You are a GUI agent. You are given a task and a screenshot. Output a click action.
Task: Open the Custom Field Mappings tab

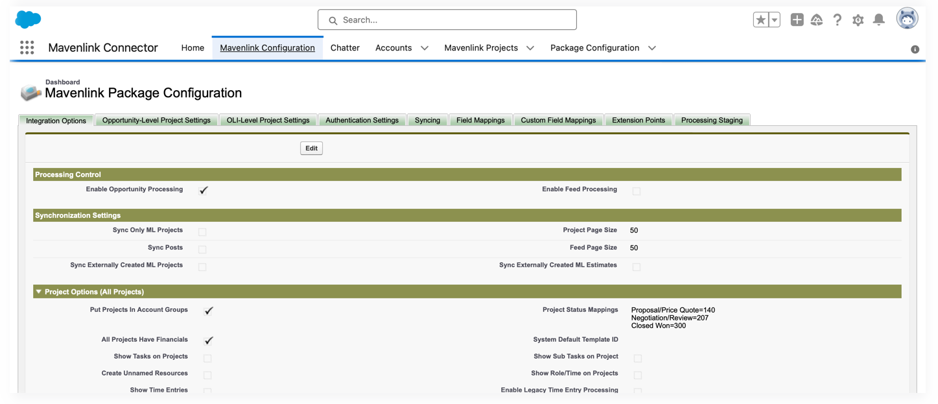pyautogui.click(x=558, y=120)
